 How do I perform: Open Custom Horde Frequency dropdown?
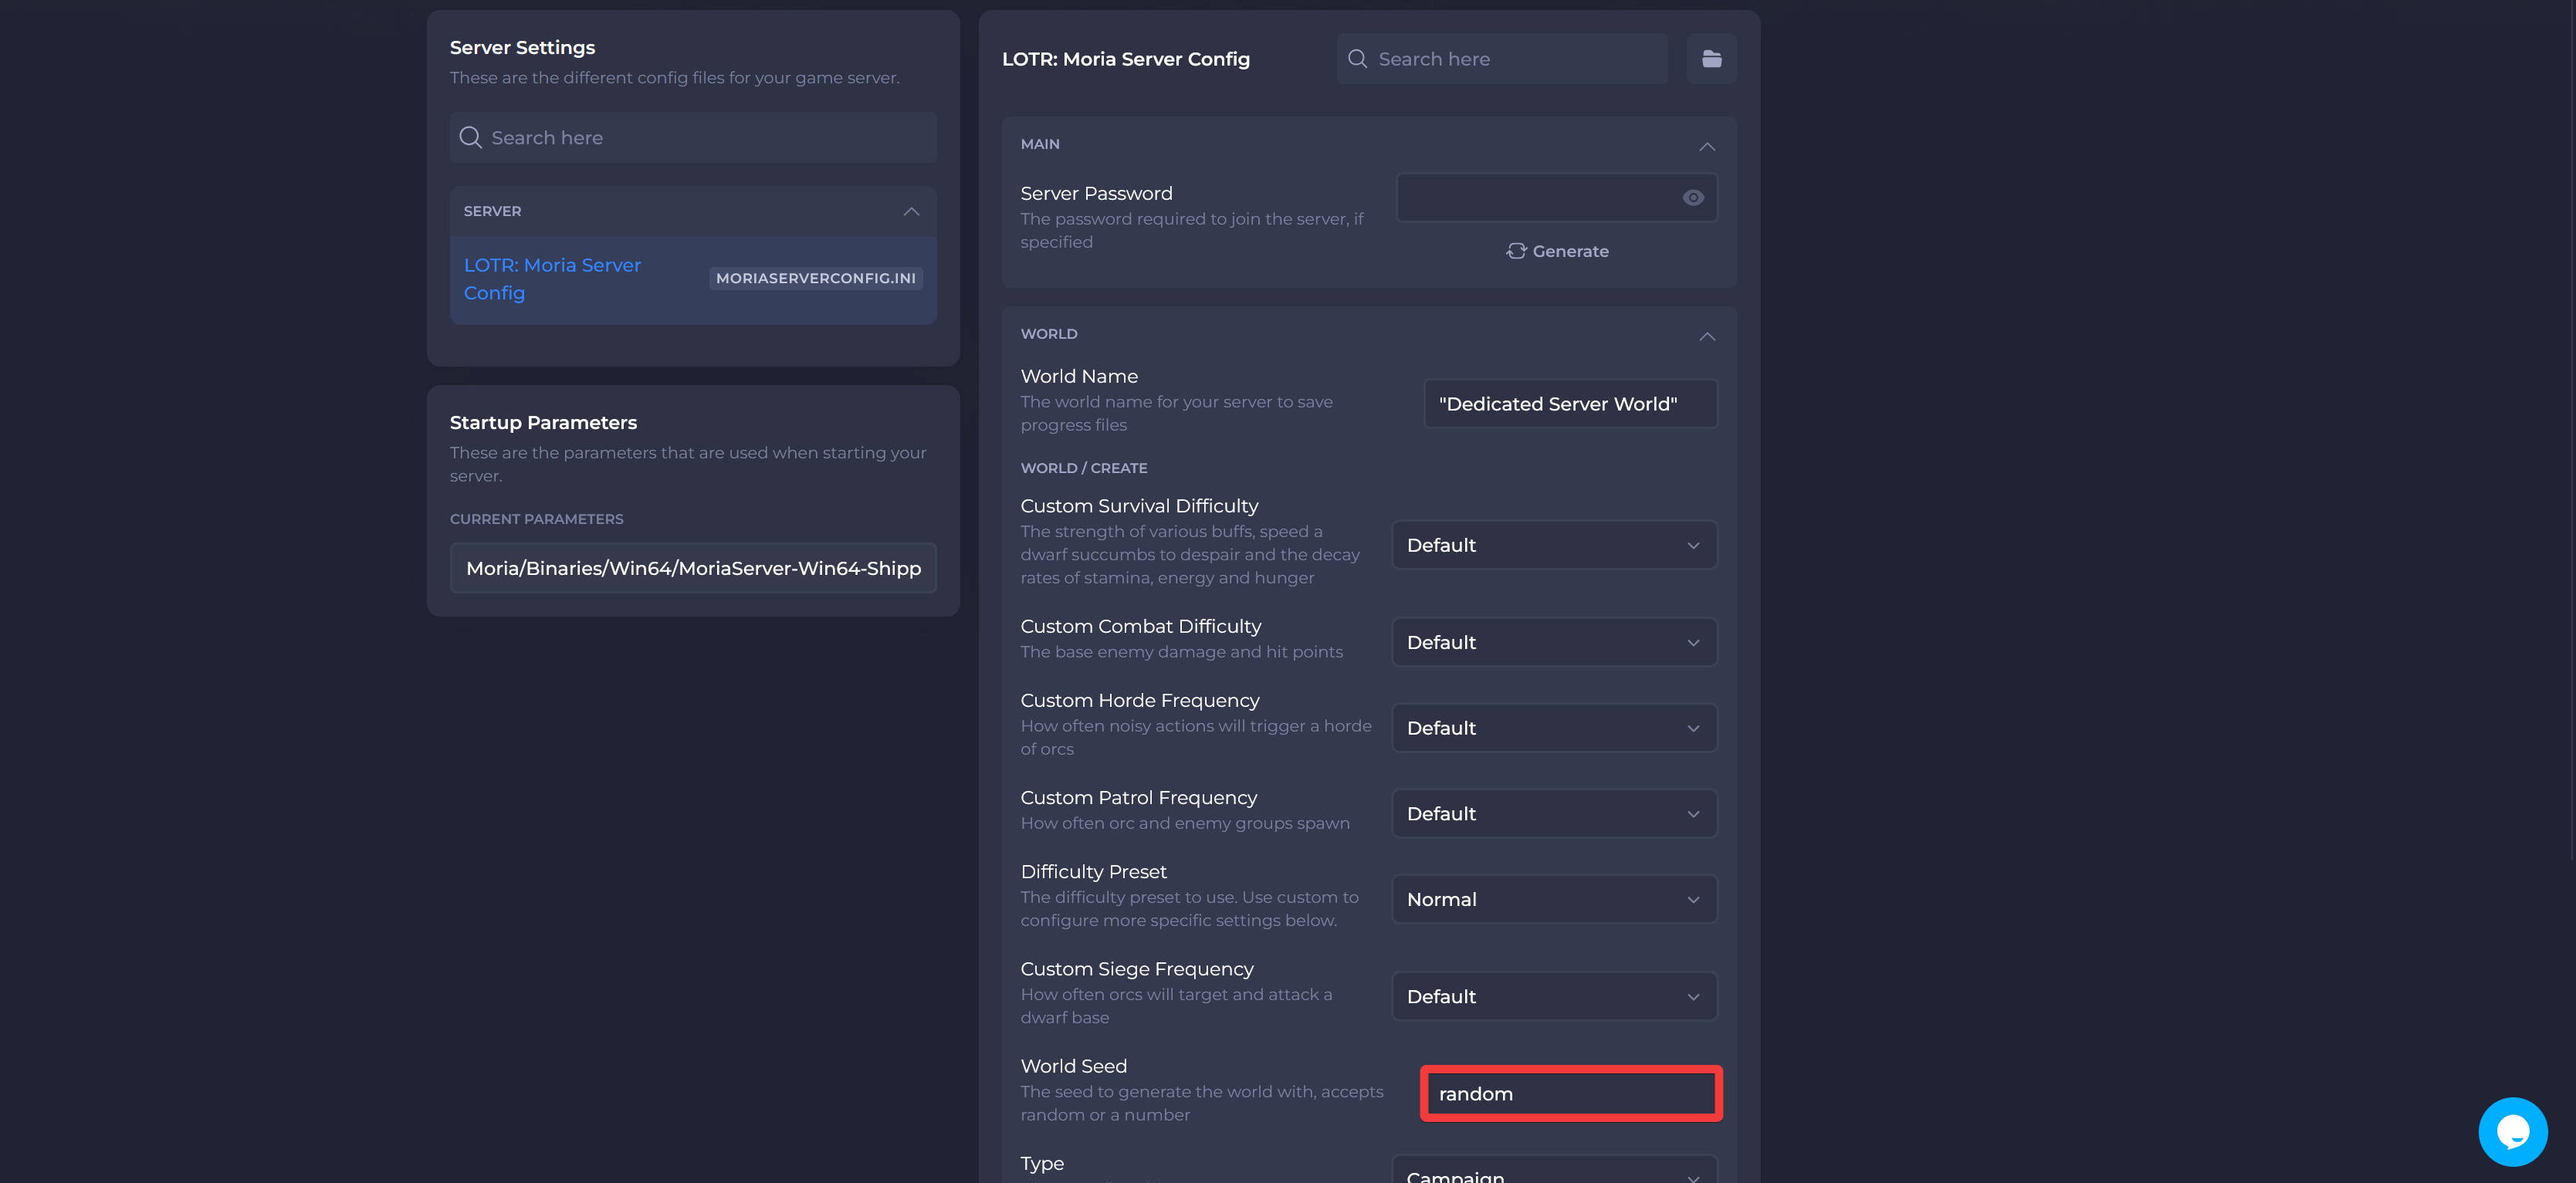tap(1554, 728)
